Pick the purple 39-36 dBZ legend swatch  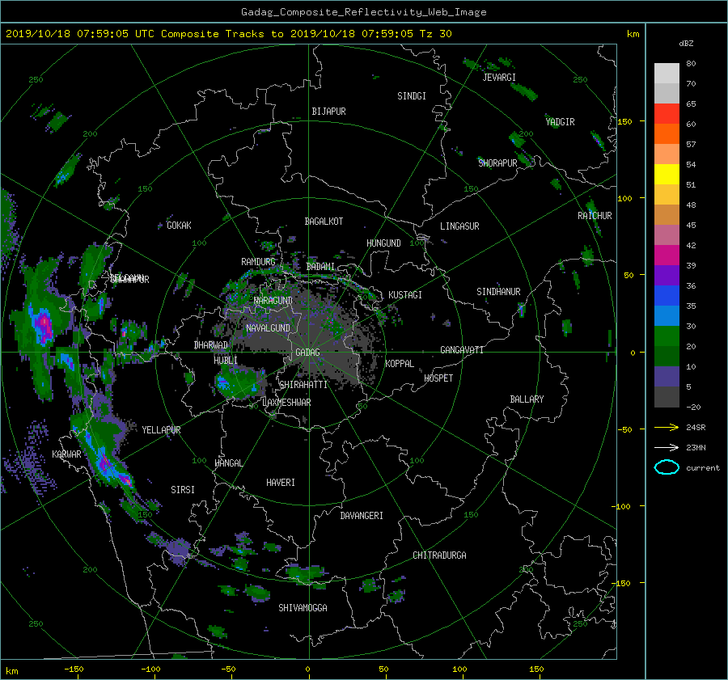pos(667,276)
